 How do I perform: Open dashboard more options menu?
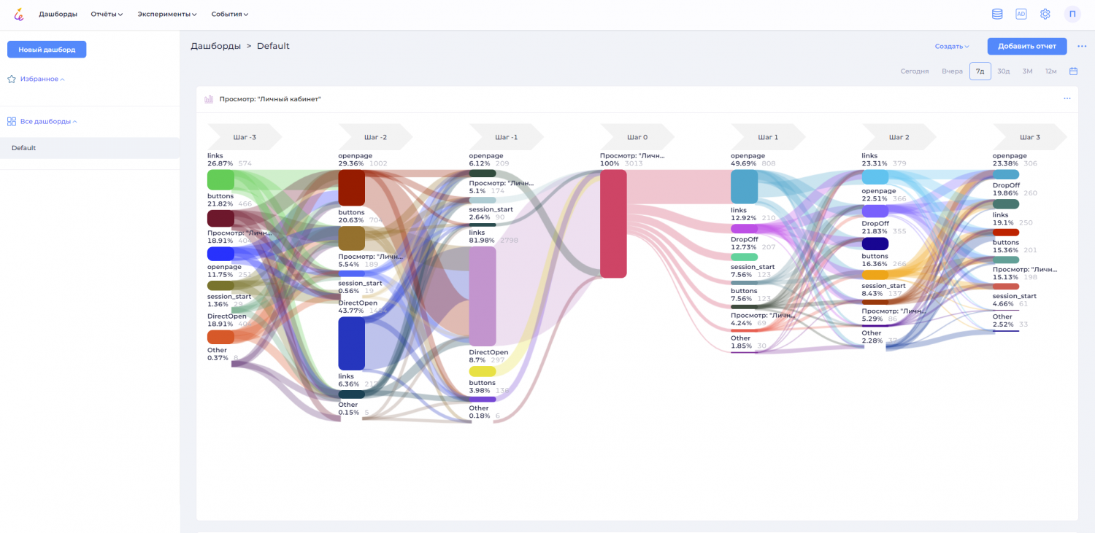pyautogui.click(x=1082, y=46)
